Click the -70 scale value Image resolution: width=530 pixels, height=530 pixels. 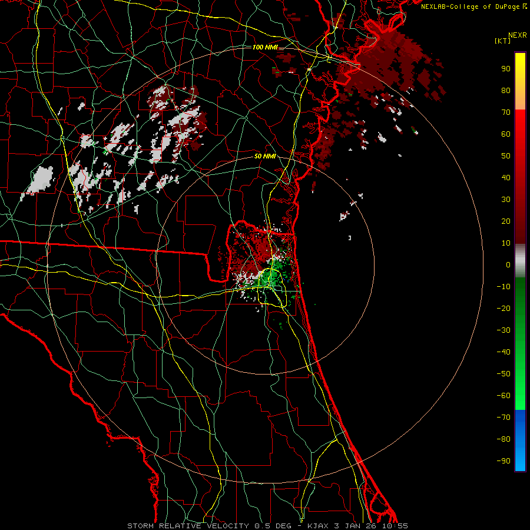tap(503, 418)
